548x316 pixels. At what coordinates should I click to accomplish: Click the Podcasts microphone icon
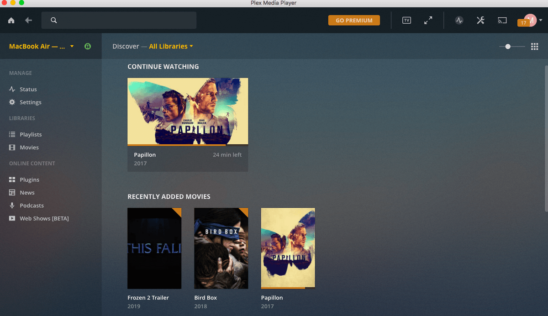pos(12,205)
